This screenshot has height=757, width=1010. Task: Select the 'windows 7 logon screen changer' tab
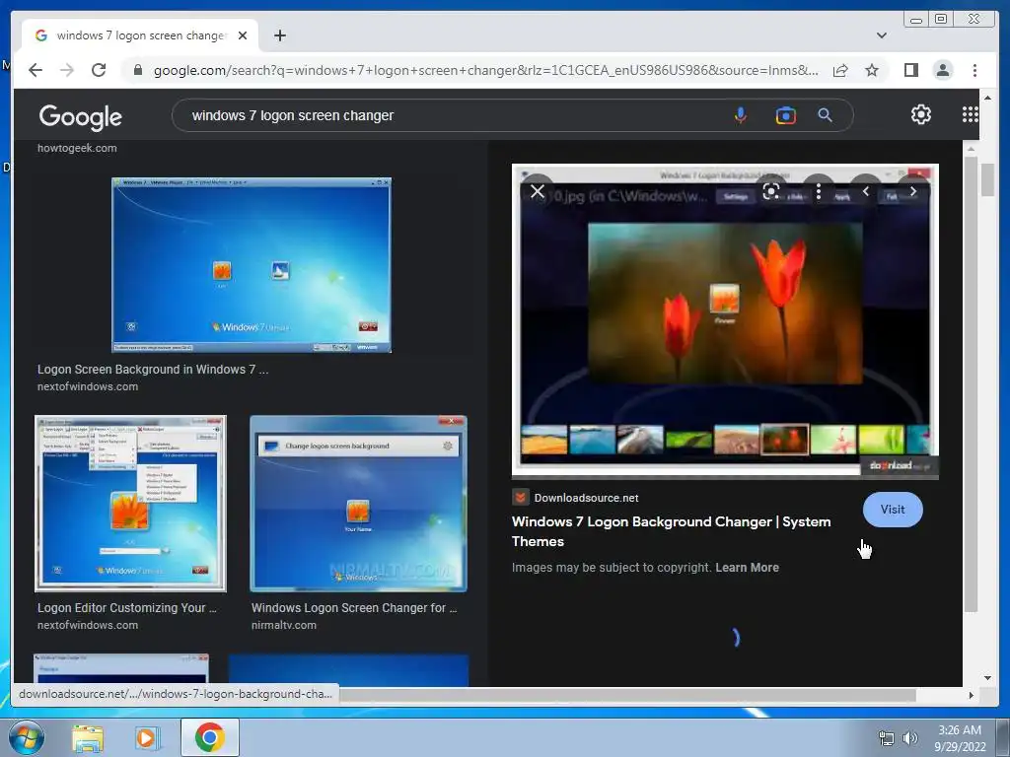[x=140, y=35]
